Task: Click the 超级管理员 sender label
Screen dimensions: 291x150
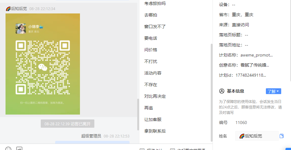Action: coord(91,136)
